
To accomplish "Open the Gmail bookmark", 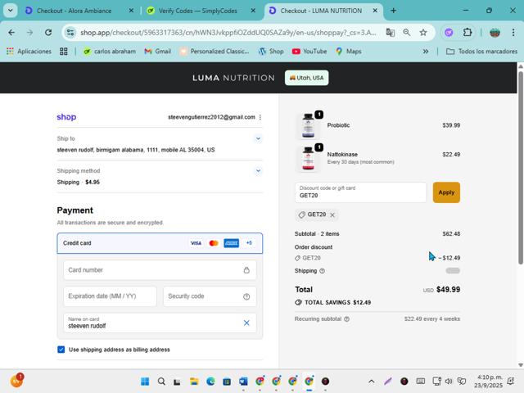I will [157, 51].
